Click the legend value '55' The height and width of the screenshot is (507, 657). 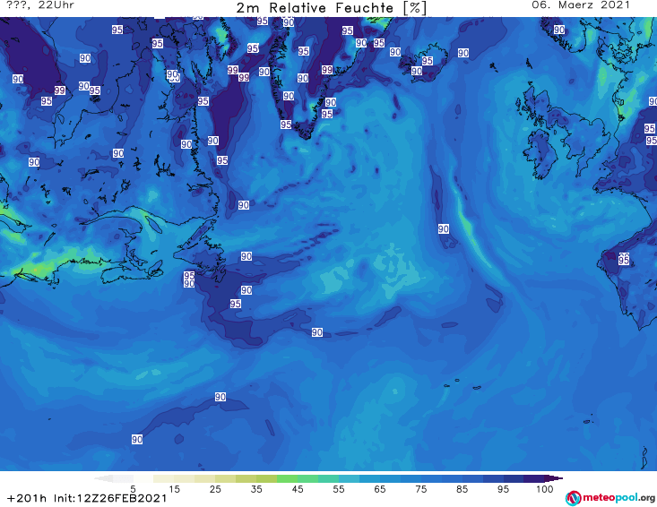[x=339, y=489]
